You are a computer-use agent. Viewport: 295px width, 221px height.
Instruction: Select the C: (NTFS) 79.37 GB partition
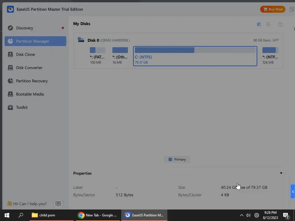(x=195, y=56)
